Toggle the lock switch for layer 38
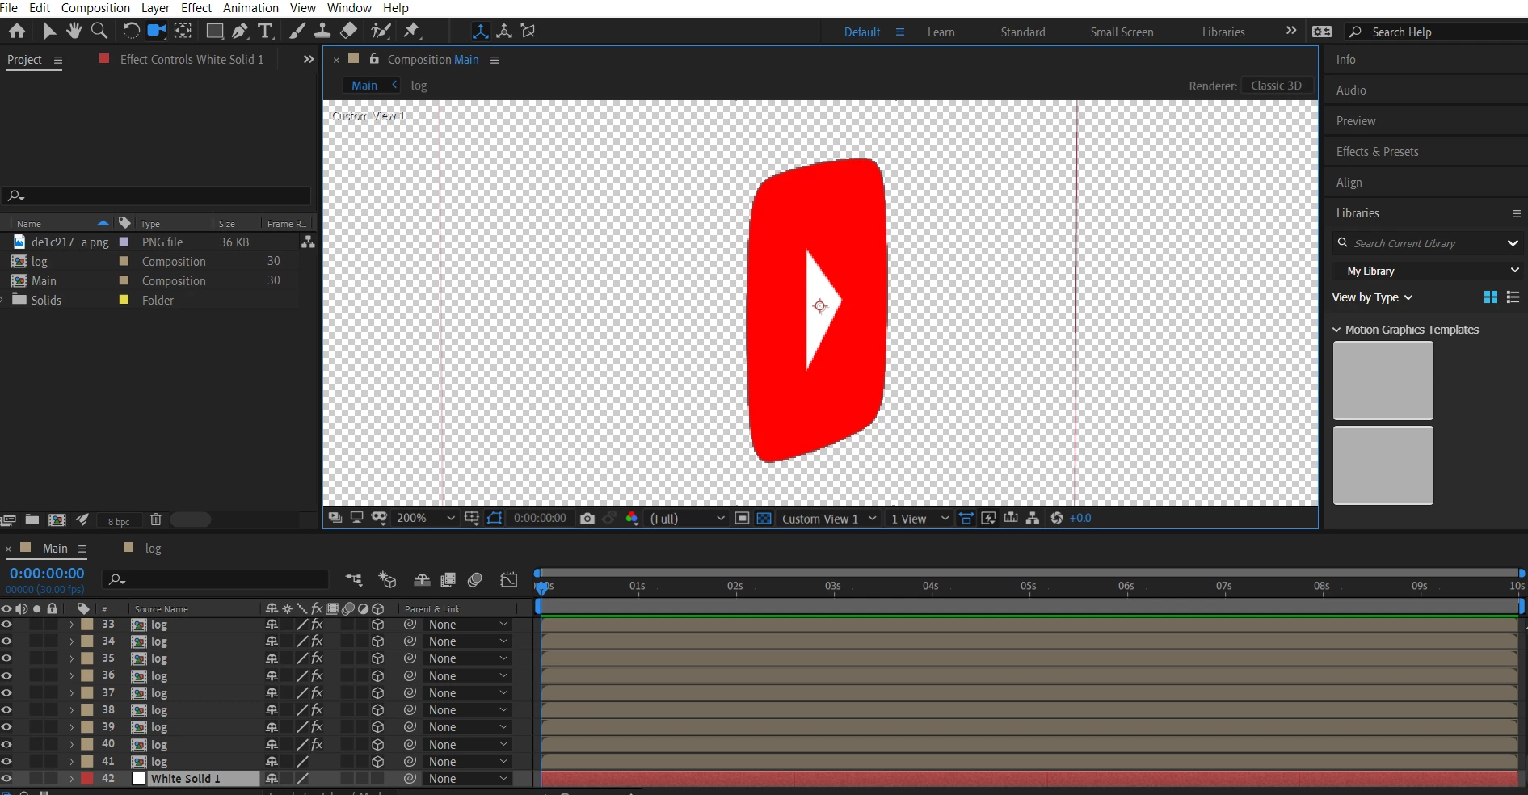The image size is (1528, 795). tap(53, 710)
